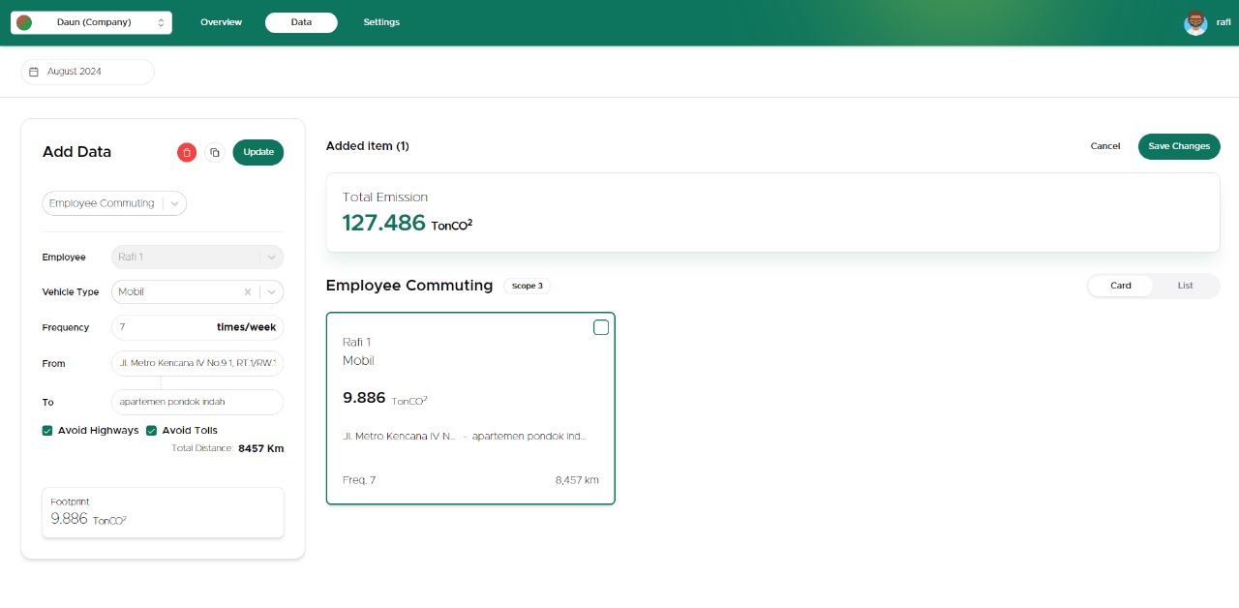Go to the Overview tab

tap(221, 22)
